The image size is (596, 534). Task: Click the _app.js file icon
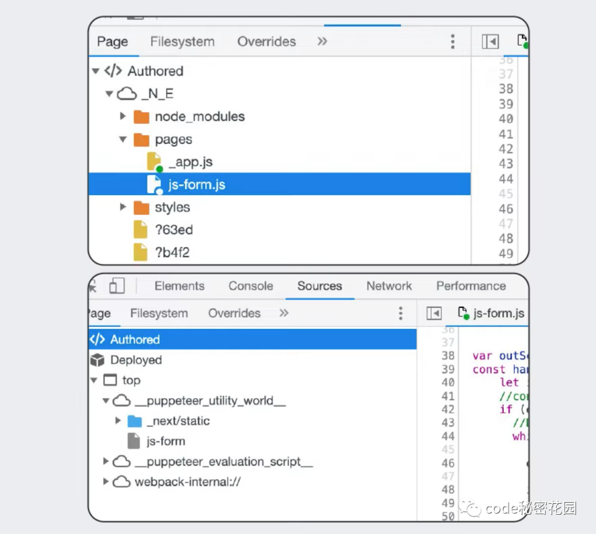(x=155, y=162)
